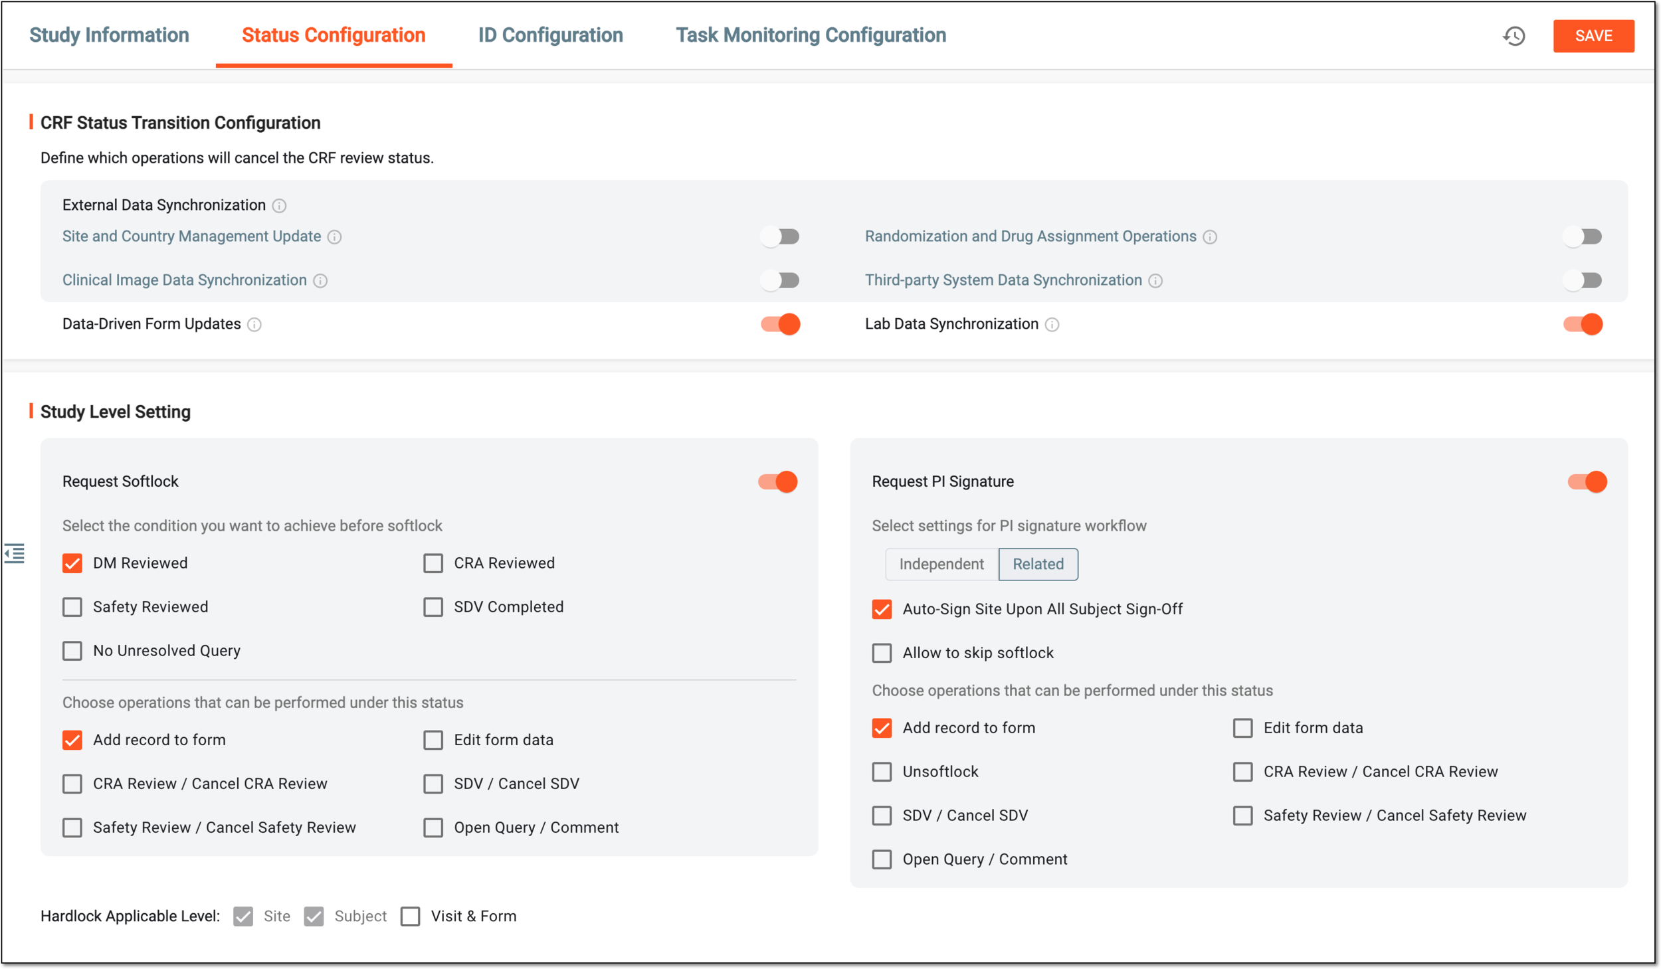Screen dimensions: 1661x969
Task: Check SDV / Cancel SDV under PI Signature
Action: tap(882, 816)
